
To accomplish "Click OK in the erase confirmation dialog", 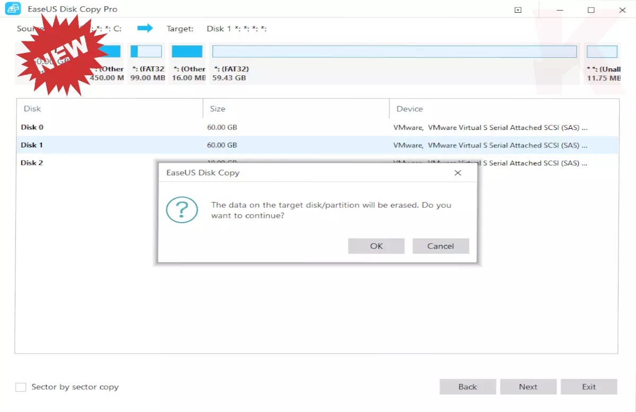I will click(x=376, y=246).
